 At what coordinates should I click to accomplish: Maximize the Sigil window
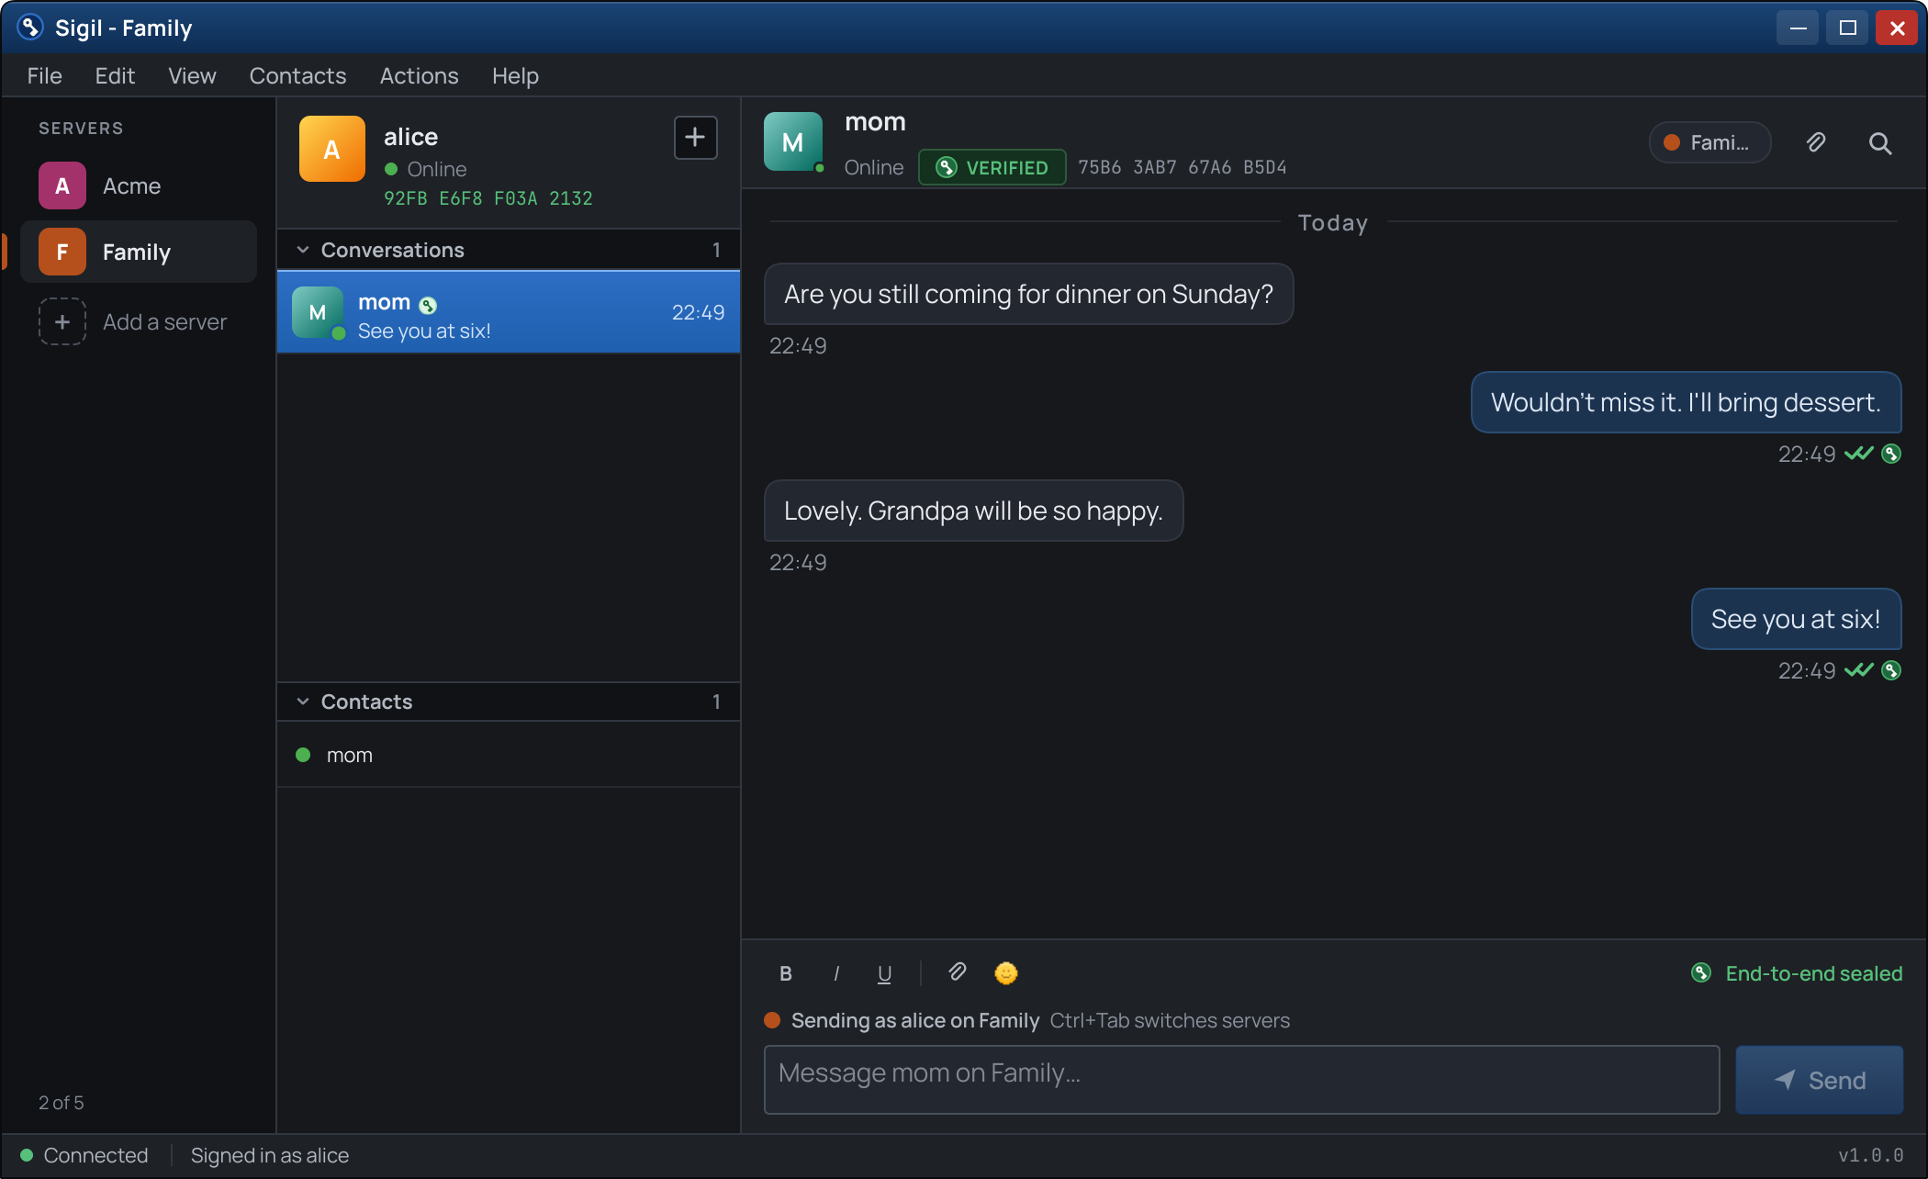pos(1847,28)
